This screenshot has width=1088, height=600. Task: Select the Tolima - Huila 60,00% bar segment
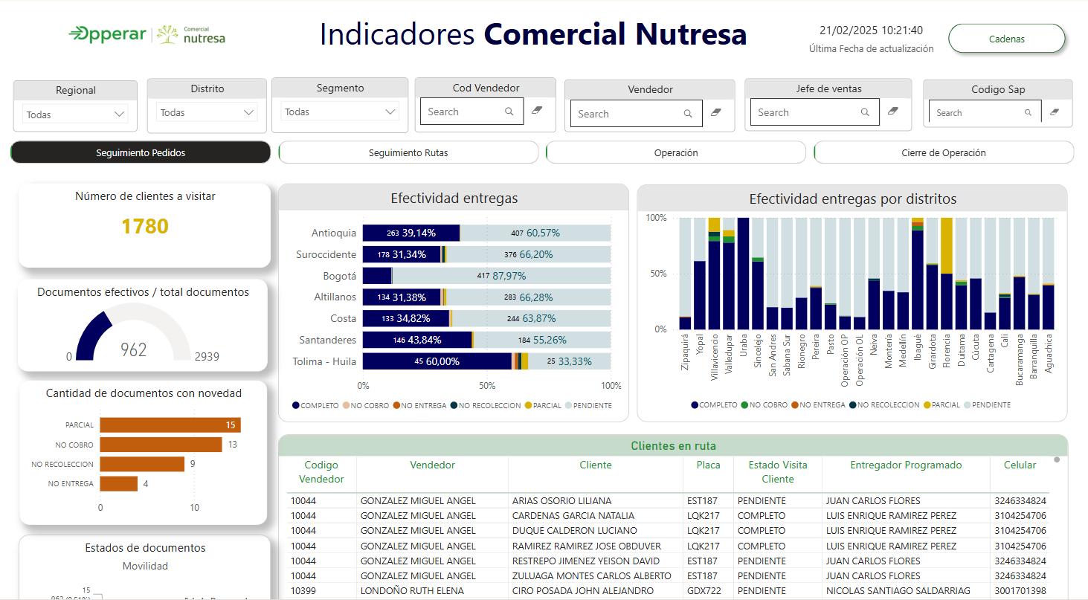pos(437,361)
